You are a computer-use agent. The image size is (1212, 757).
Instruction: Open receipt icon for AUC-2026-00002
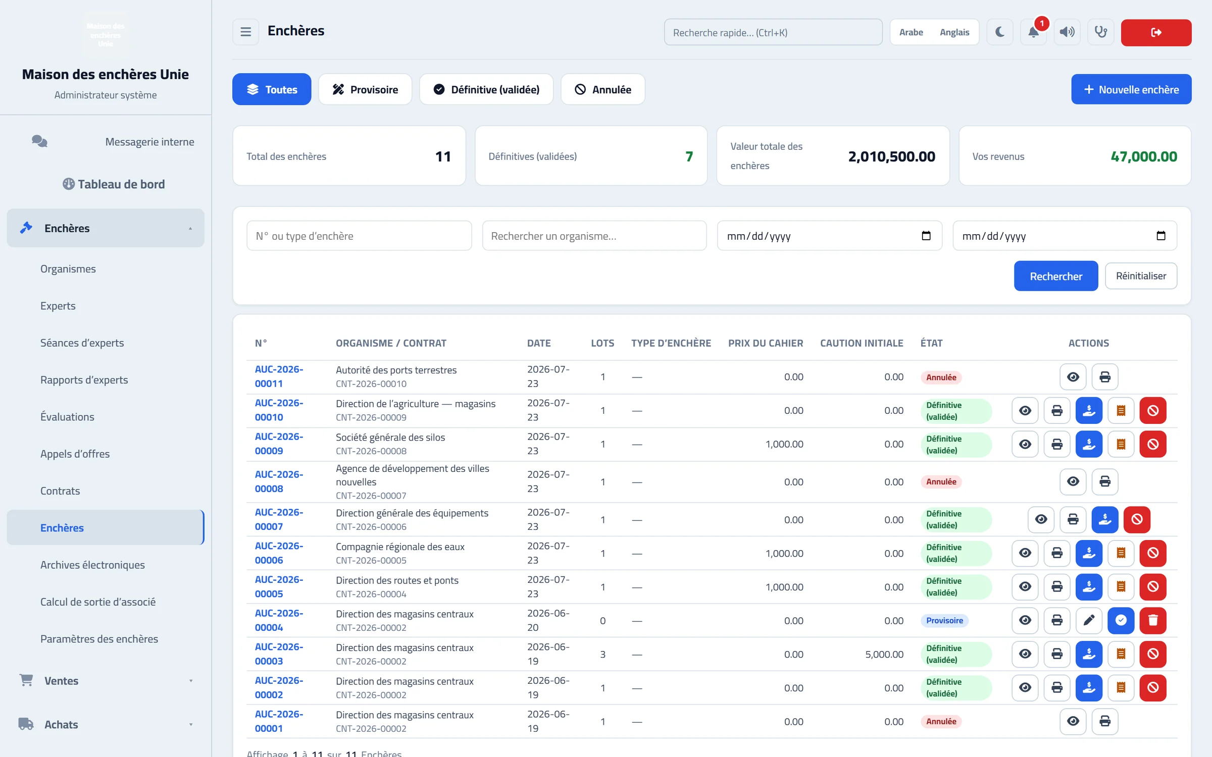pyautogui.click(x=1121, y=687)
